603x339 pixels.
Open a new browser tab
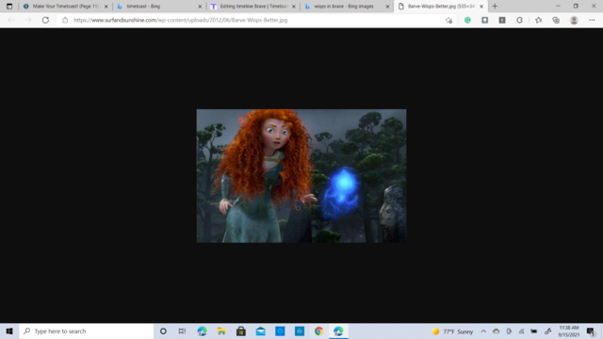495,7
